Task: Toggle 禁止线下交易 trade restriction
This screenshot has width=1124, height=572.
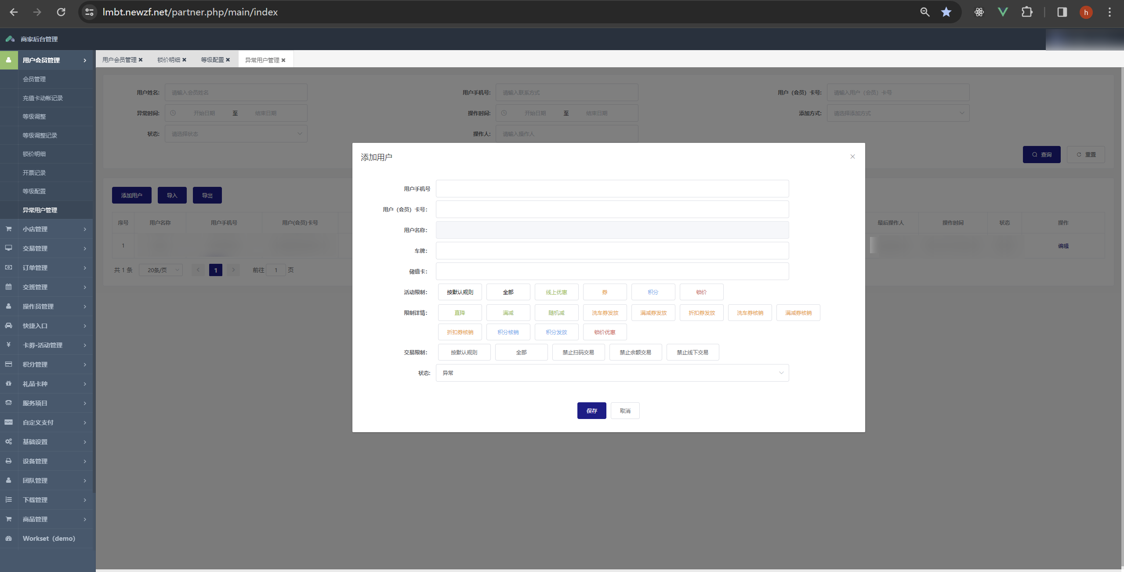Action: (693, 352)
